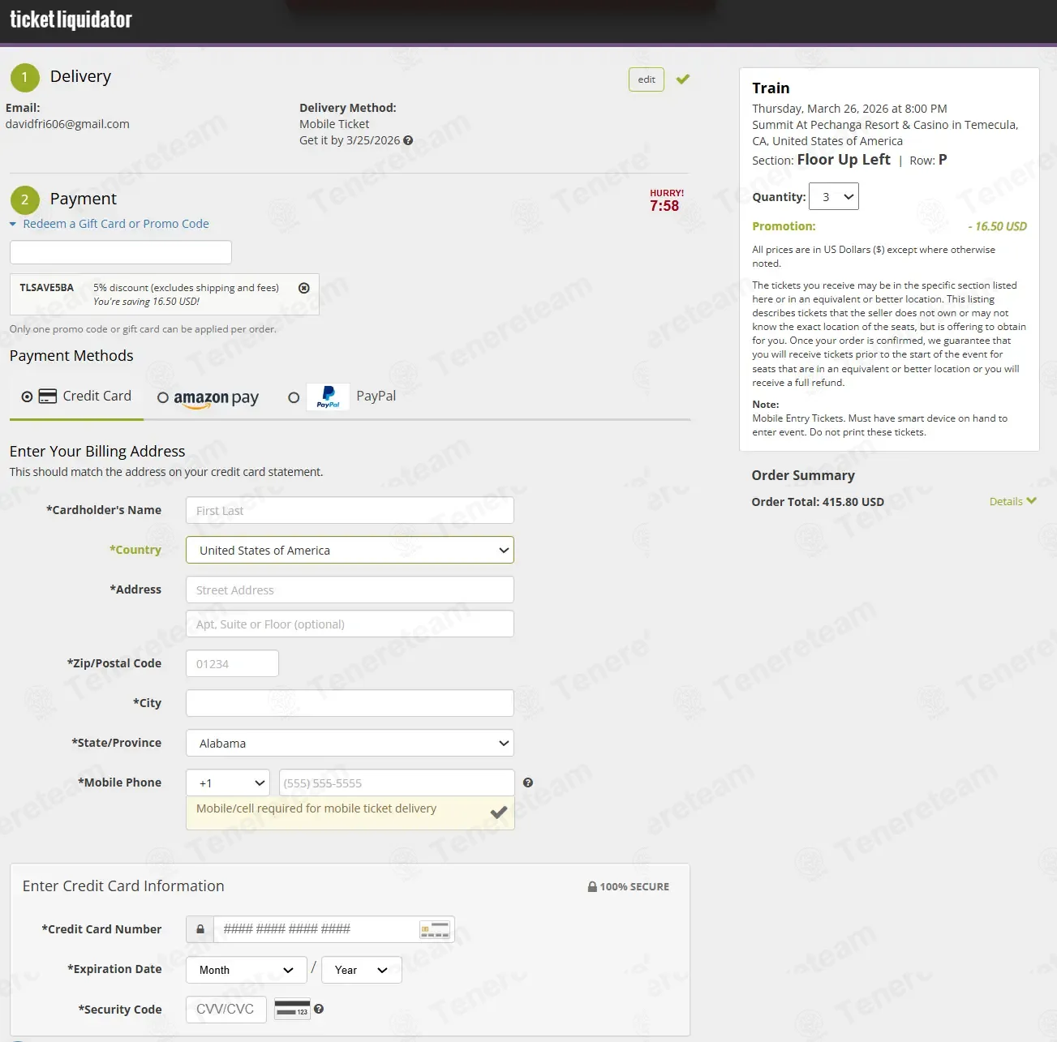1057x1042 pixels.
Task: Click the mobile phone number field
Action: (x=397, y=783)
